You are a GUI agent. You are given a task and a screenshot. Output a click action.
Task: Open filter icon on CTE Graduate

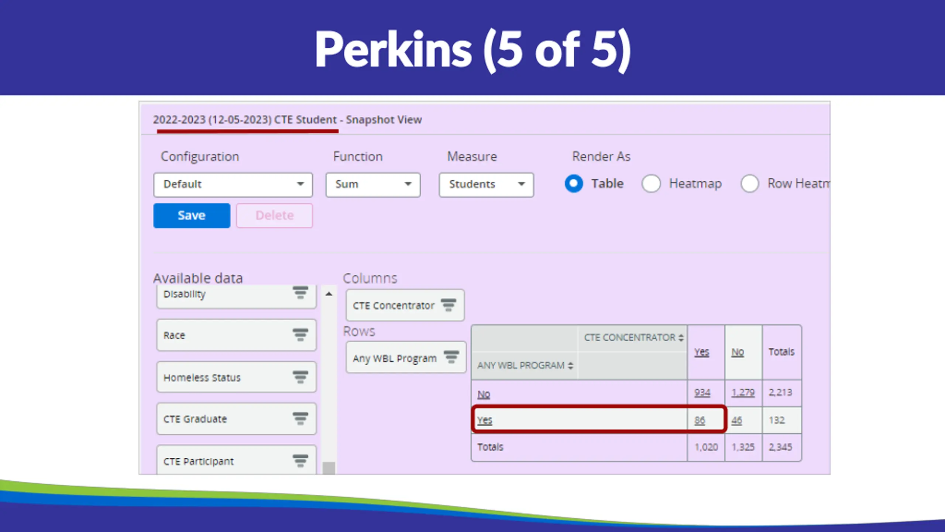(300, 419)
